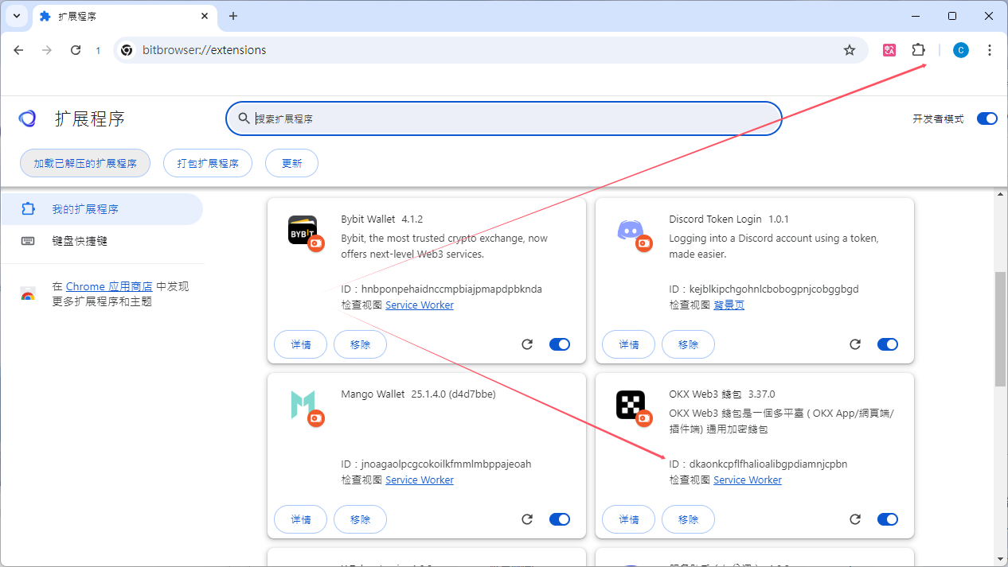Click the Bybit Wallet 4.1.2 title

point(381,219)
